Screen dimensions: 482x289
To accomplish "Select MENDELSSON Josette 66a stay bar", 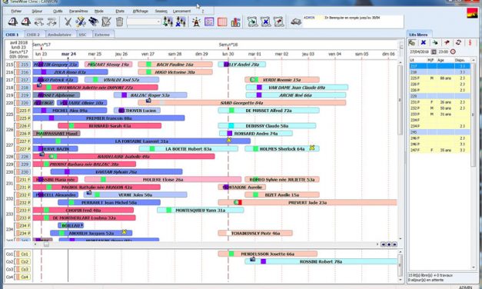I will point(268,254).
